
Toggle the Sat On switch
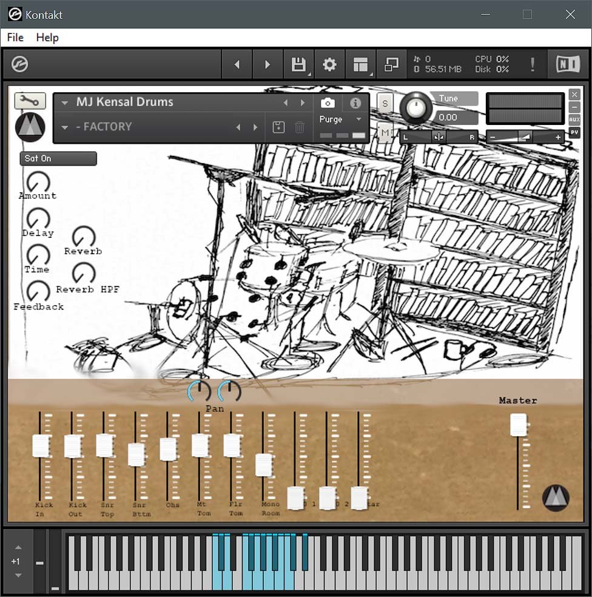[58, 158]
